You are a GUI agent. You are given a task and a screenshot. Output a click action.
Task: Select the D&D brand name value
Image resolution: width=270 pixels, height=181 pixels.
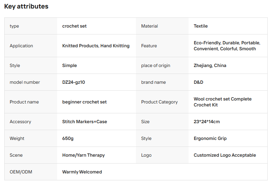click(198, 82)
